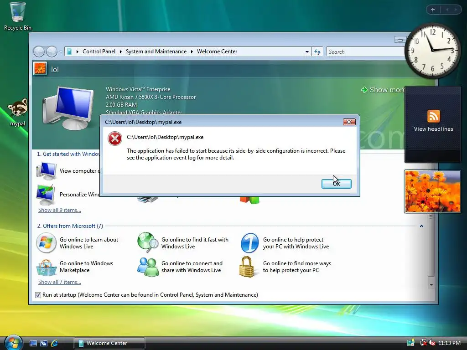Click the Search input field
Screen dimensions: 467x350
(x=366, y=52)
